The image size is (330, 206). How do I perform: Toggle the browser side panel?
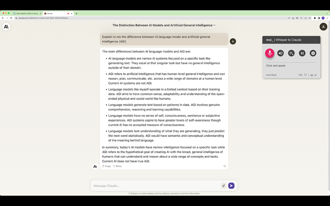pyautogui.click(x=319, y=18)
